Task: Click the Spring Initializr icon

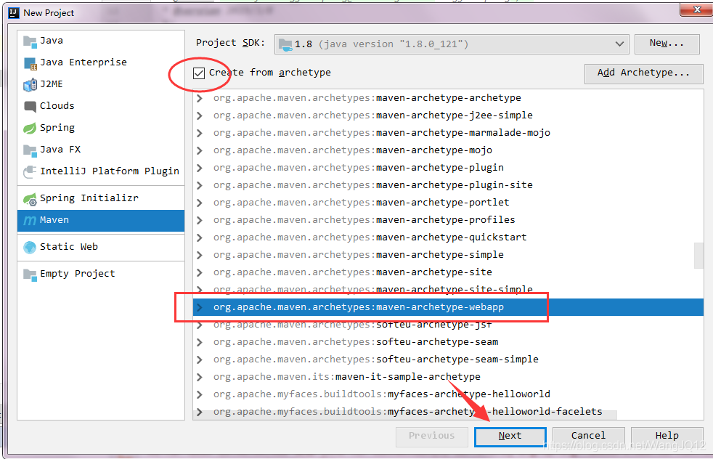Action: tap(30, 199)
